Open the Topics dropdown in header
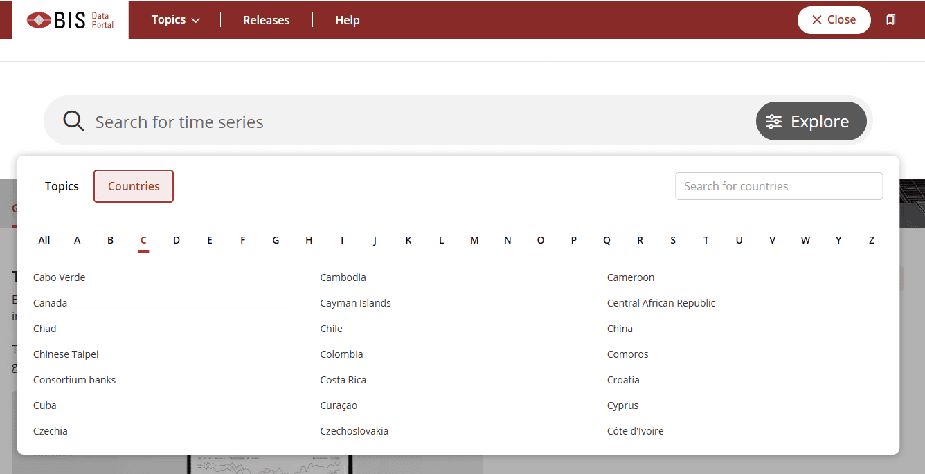 click(x=176, y=19)
